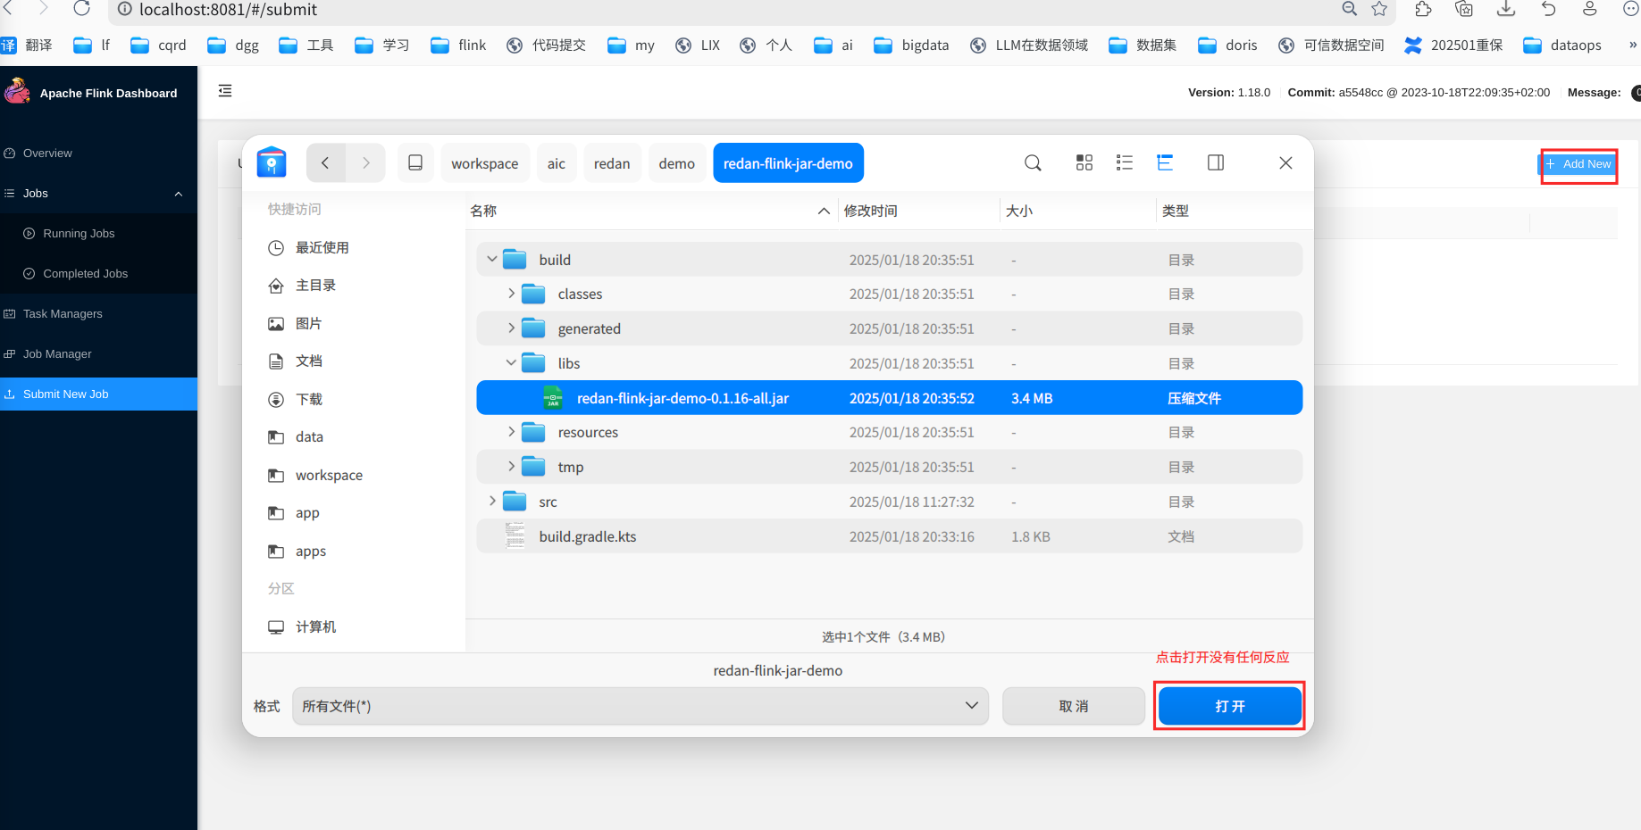Screen dimensions: 1641x830
Task: Collapse the build folder
Action: (491, 260)
